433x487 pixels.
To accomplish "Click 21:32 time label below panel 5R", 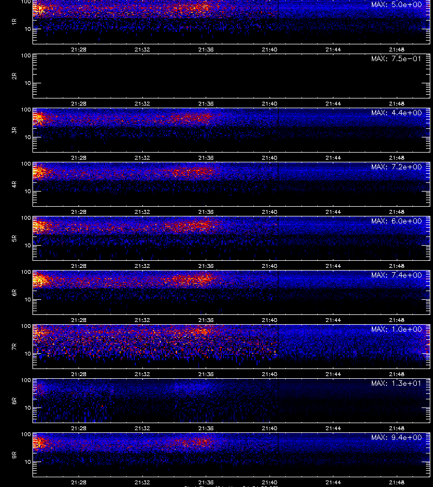I will pos(142,266).
